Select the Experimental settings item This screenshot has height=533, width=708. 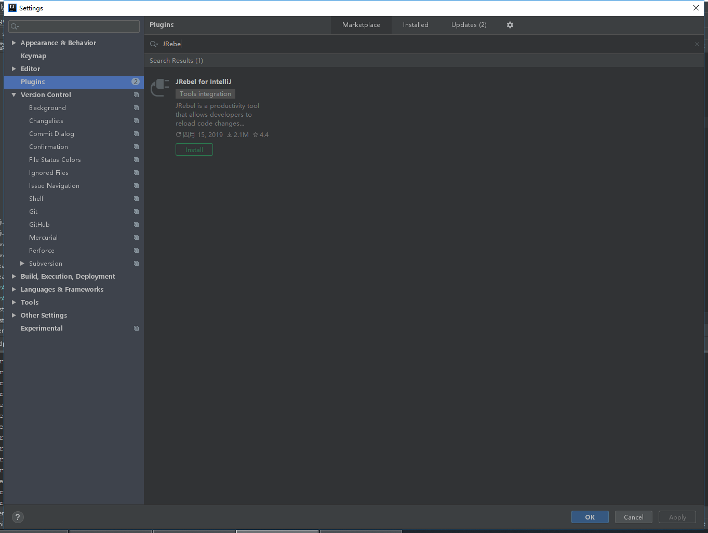pyautogui.click(x=42, y=329)
